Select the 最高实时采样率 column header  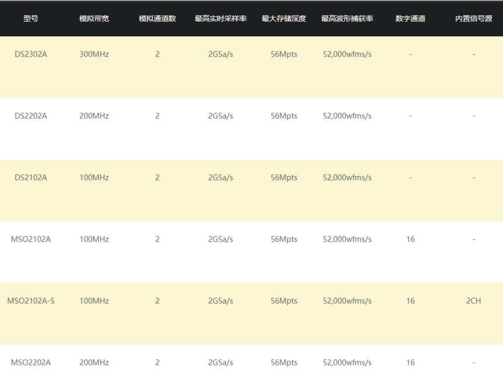point(221,19)
